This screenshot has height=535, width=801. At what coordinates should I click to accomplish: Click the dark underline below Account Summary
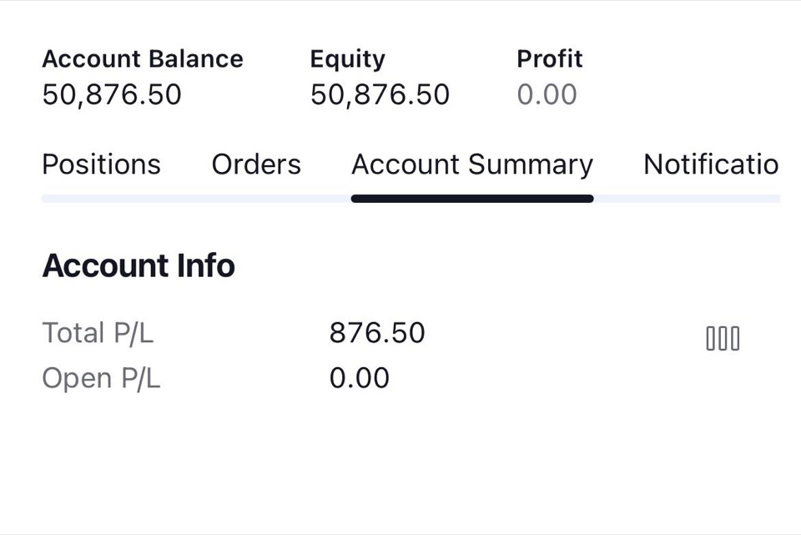click(472, 199)
